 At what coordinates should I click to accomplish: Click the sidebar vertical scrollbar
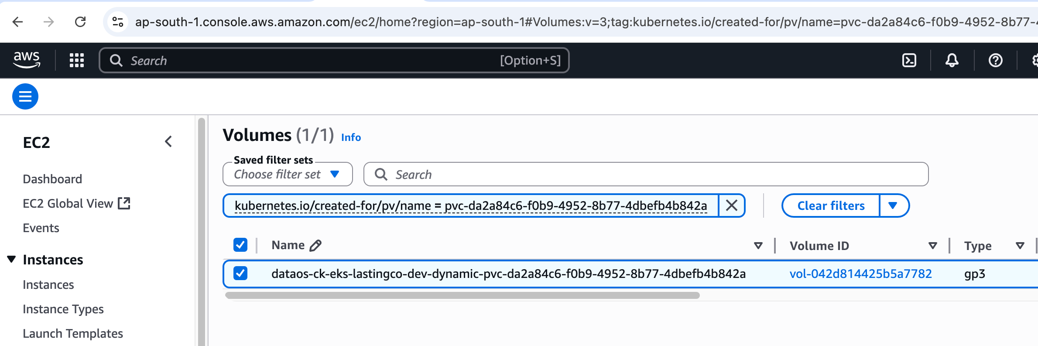(201, 231)
